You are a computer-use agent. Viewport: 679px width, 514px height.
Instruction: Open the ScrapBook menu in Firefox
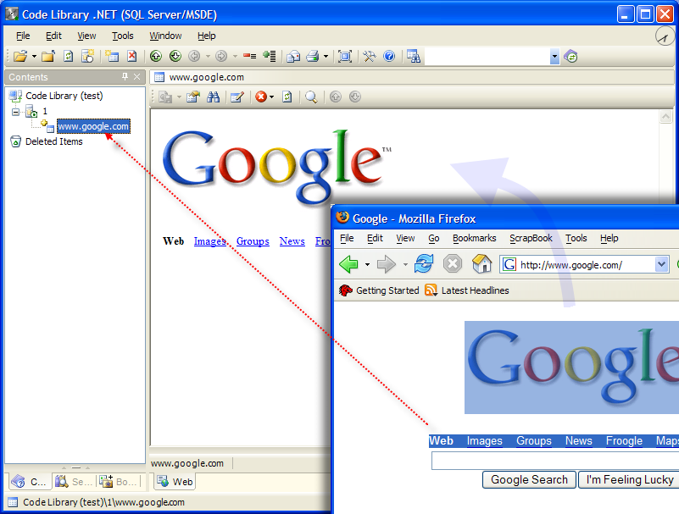click(531, 238)
